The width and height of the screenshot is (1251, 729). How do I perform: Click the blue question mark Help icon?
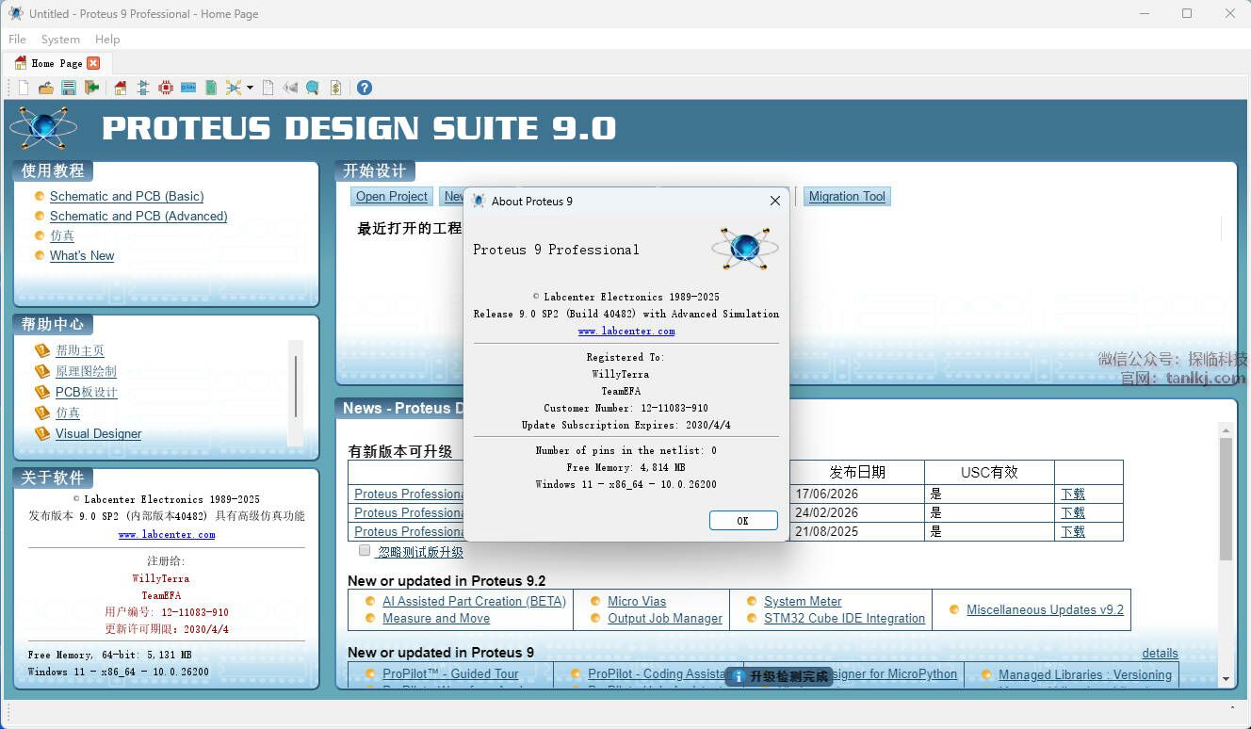pos(365,88)
